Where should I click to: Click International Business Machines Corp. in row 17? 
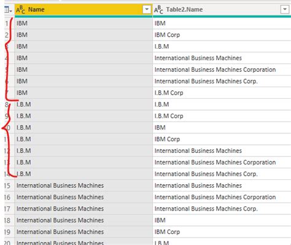[x=222, y=209]
